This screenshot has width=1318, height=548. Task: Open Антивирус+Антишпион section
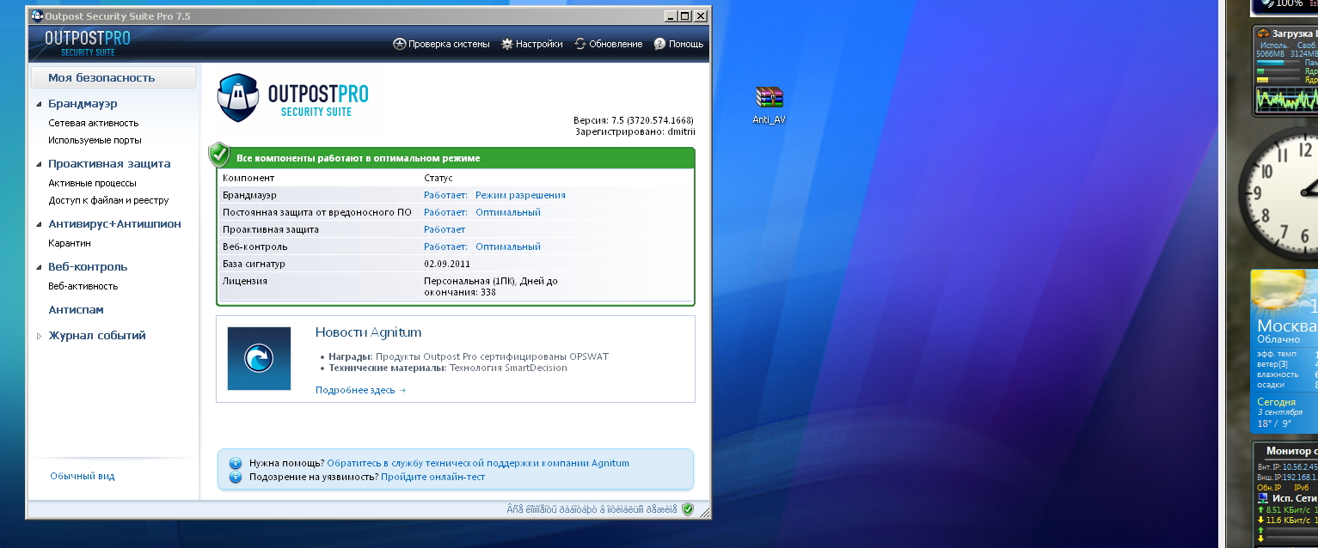(x=114, y=223)
